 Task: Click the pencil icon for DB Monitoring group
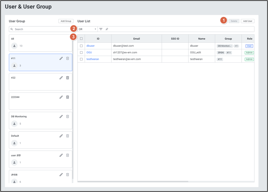[61, 116]
